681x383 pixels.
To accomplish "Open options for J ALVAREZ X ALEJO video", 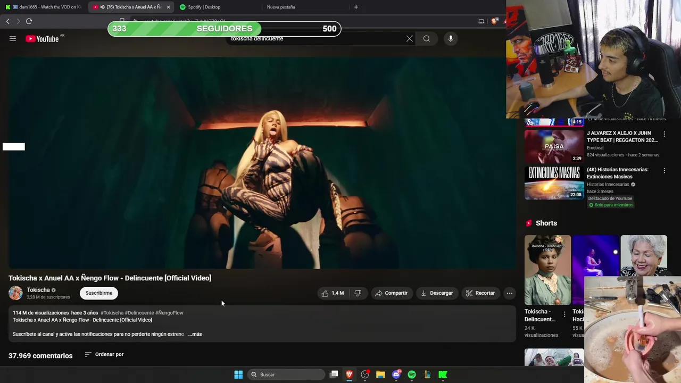I will tap(664, 134).
